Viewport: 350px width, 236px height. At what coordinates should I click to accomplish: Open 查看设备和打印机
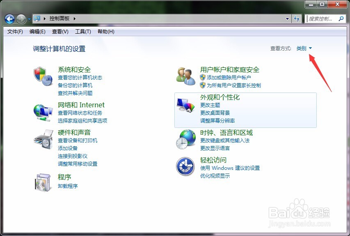[x=78, y=140]
